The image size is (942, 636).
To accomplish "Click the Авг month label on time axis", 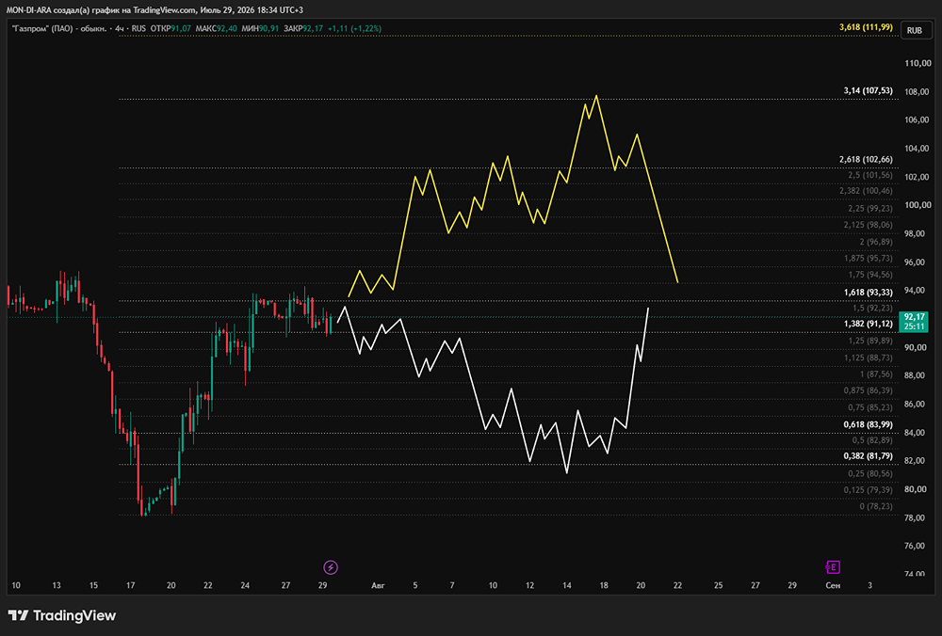I will (378, 585).
